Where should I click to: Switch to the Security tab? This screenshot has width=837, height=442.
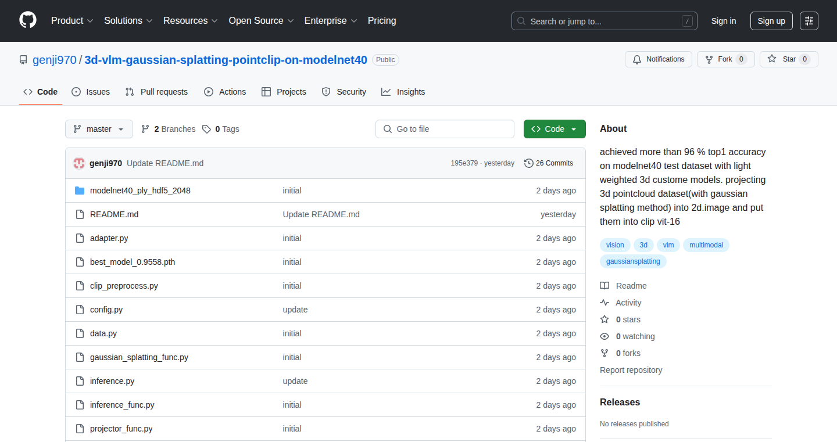[344, 92]
